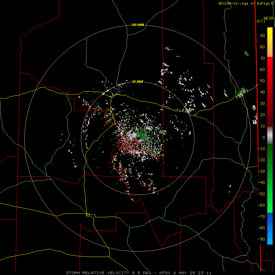Image resolution: width=275 pixels, height=275 pixels.
Task: Click the 50 value on velocity scale
Action: coord(262,81)
